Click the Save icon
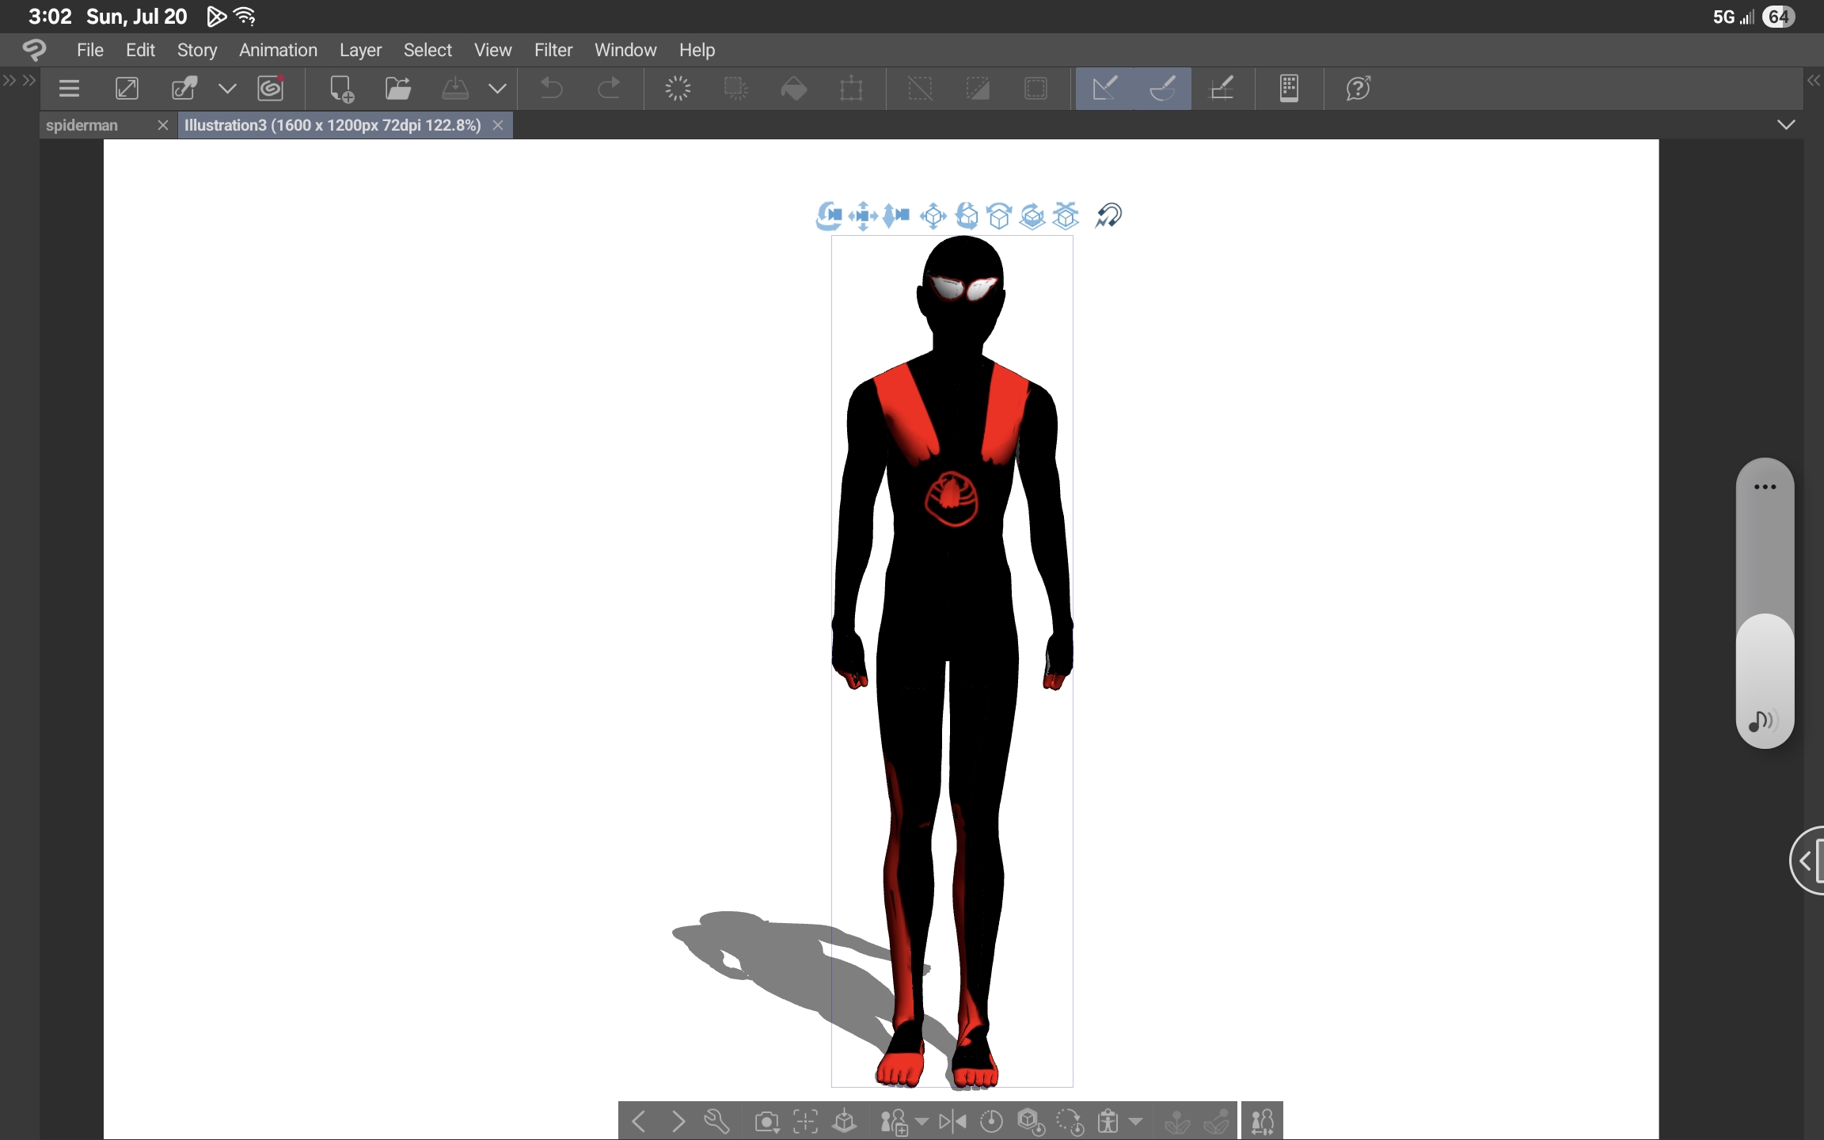 click(x=455, y=89)
